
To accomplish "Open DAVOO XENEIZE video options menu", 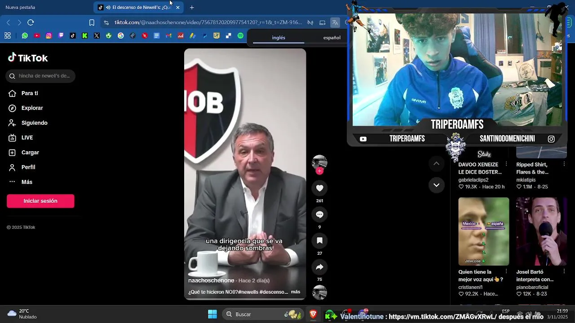I will pyautogui.click(x=506, y=164).
